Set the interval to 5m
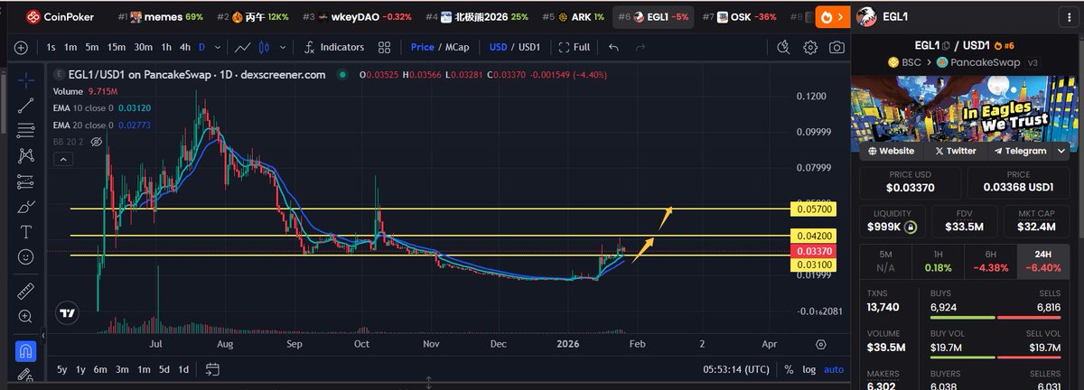 (92, 47)
